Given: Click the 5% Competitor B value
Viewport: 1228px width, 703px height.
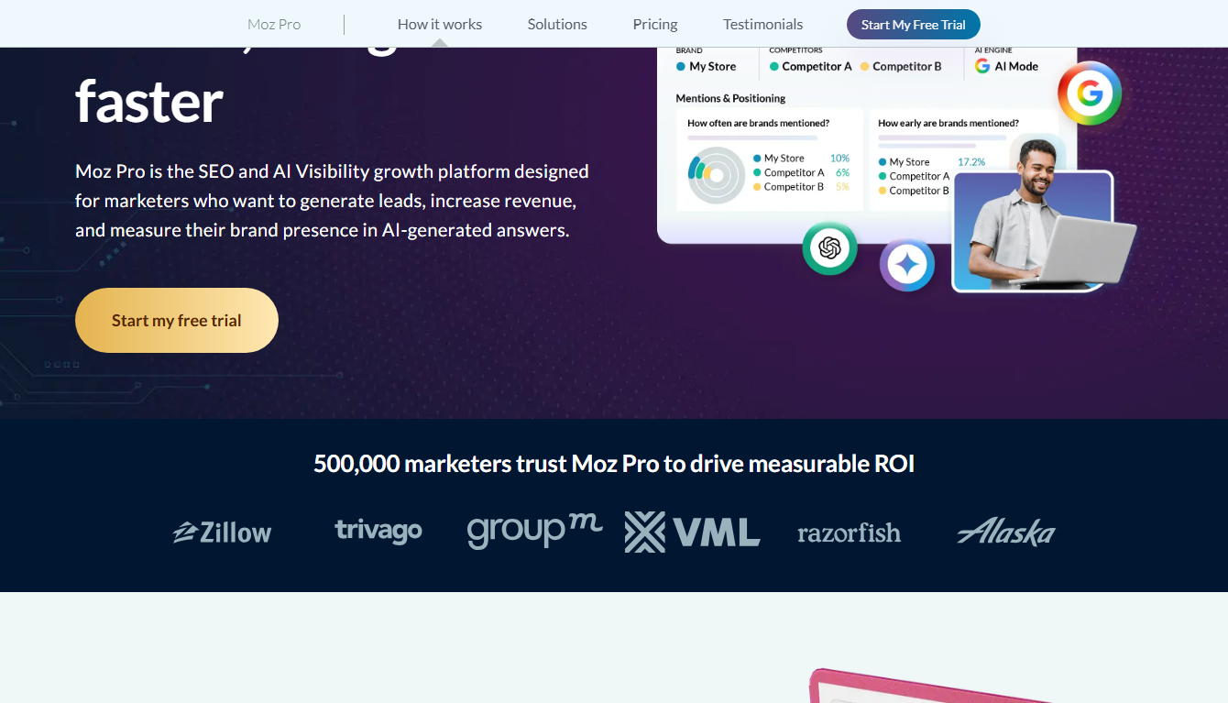Looking at the screenshot, I should (842, 187).
